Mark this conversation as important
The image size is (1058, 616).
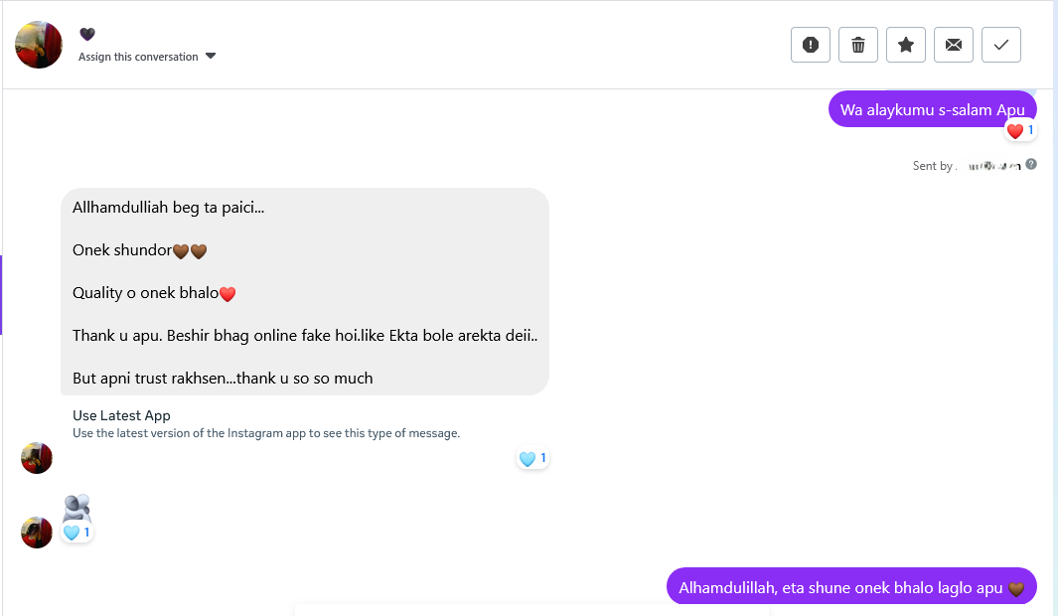pos(905,44)
